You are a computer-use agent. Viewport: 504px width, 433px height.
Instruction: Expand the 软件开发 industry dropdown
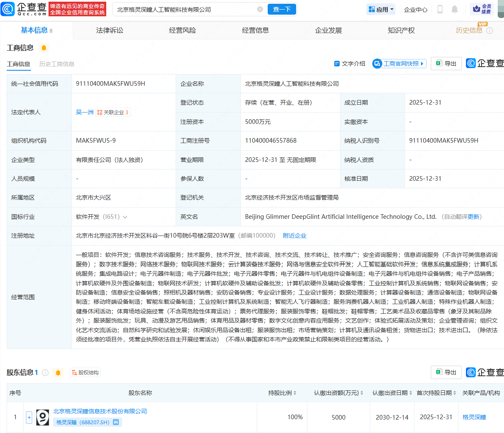coord(125,217)
